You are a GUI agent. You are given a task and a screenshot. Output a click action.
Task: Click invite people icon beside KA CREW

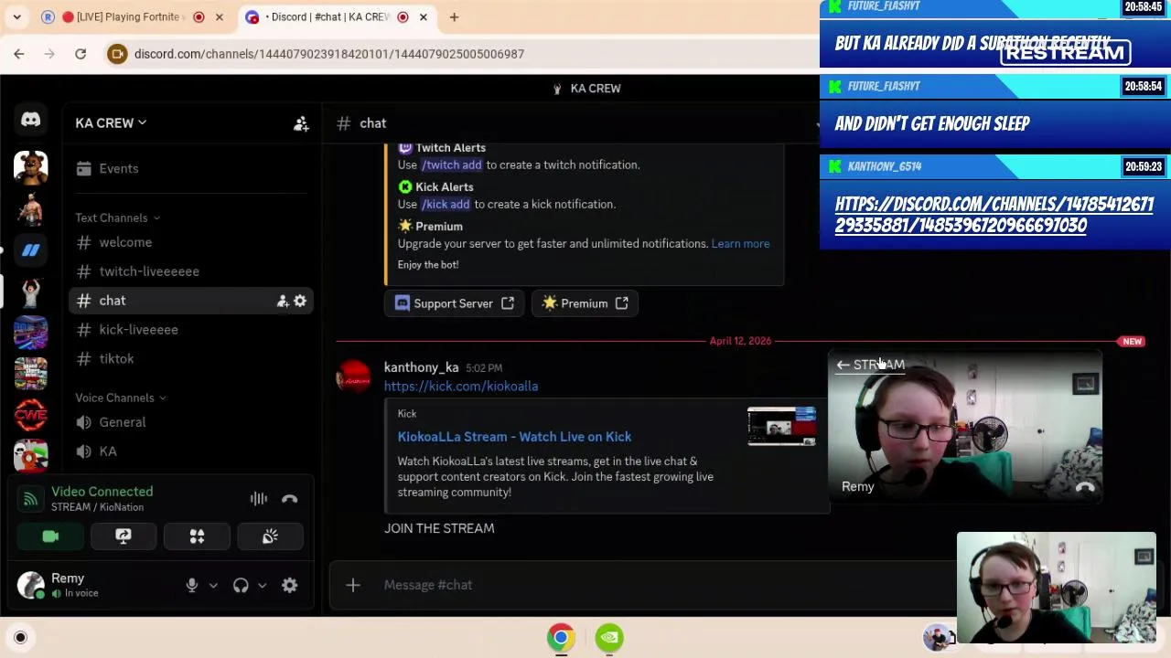coord(301,123)
